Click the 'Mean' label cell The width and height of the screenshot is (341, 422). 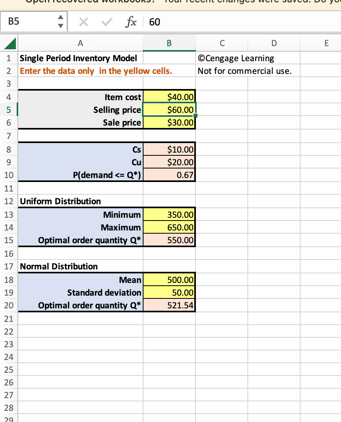point(80,280)
